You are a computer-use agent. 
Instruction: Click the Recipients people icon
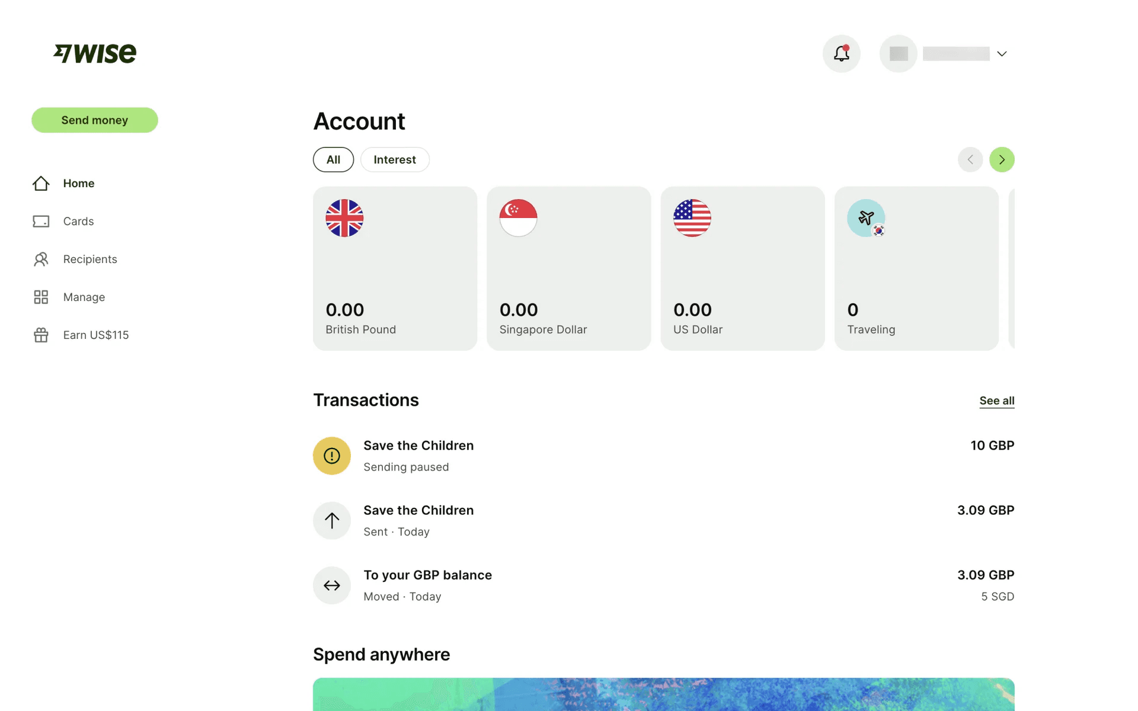pyautogui.click(x=41, y=259)
